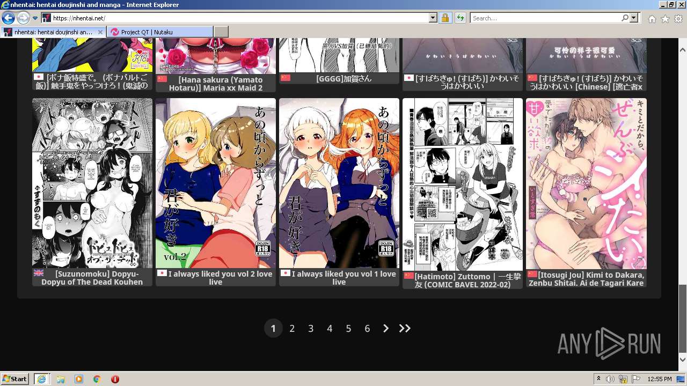This screenshot has width=687, height=386.
Task: Open the File Explorer folder taskbar icon
Action: (61, 379)
